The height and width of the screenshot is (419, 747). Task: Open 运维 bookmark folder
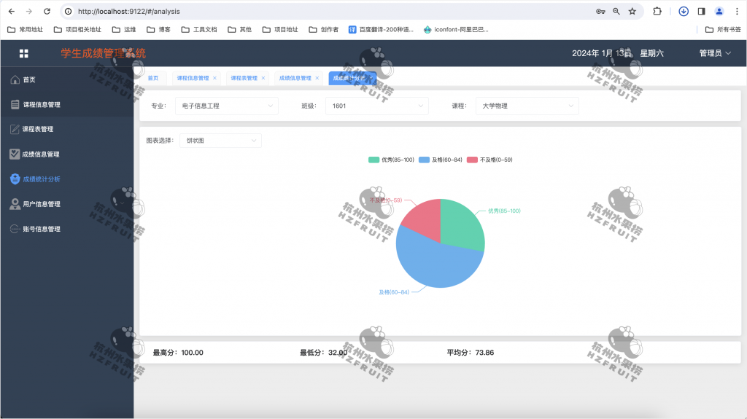[124, 30]
